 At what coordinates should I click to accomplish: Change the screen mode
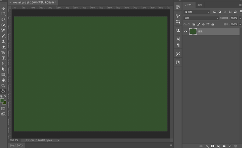tap(3, 114)
